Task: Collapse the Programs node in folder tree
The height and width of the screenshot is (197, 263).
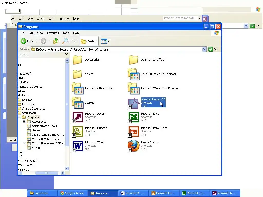Action: 19,117
